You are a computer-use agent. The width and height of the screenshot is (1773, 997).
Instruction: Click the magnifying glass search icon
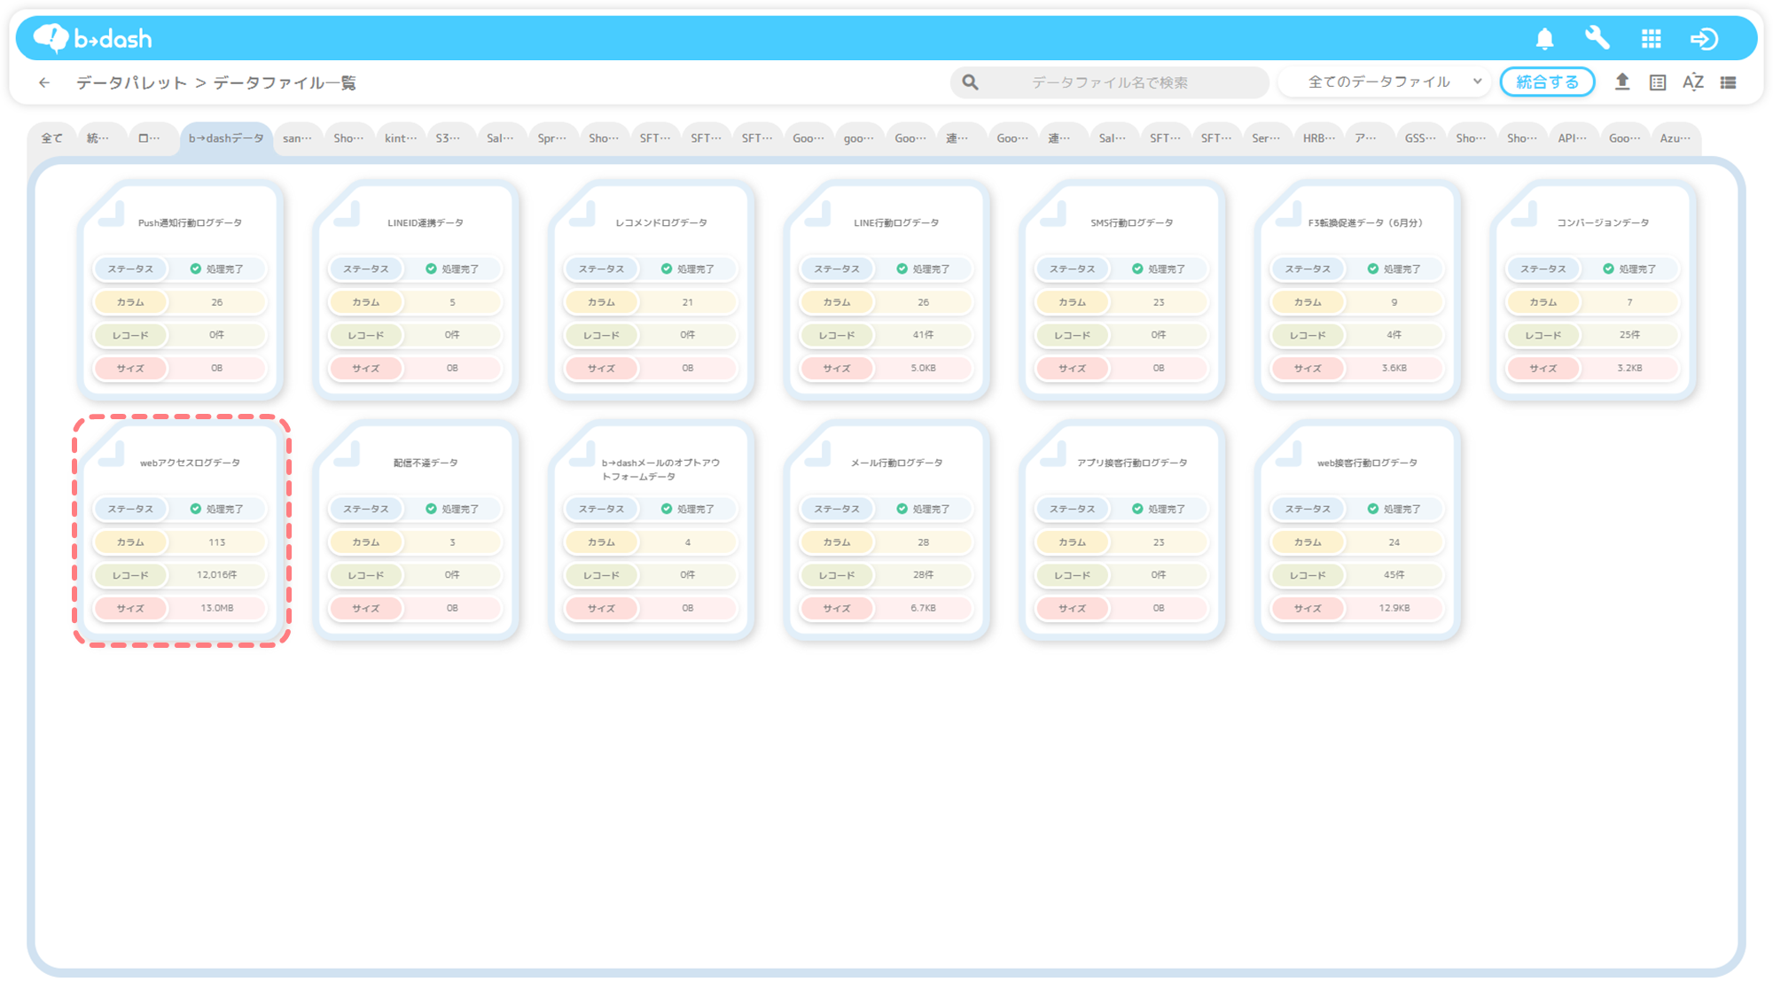tap(971, 82)
